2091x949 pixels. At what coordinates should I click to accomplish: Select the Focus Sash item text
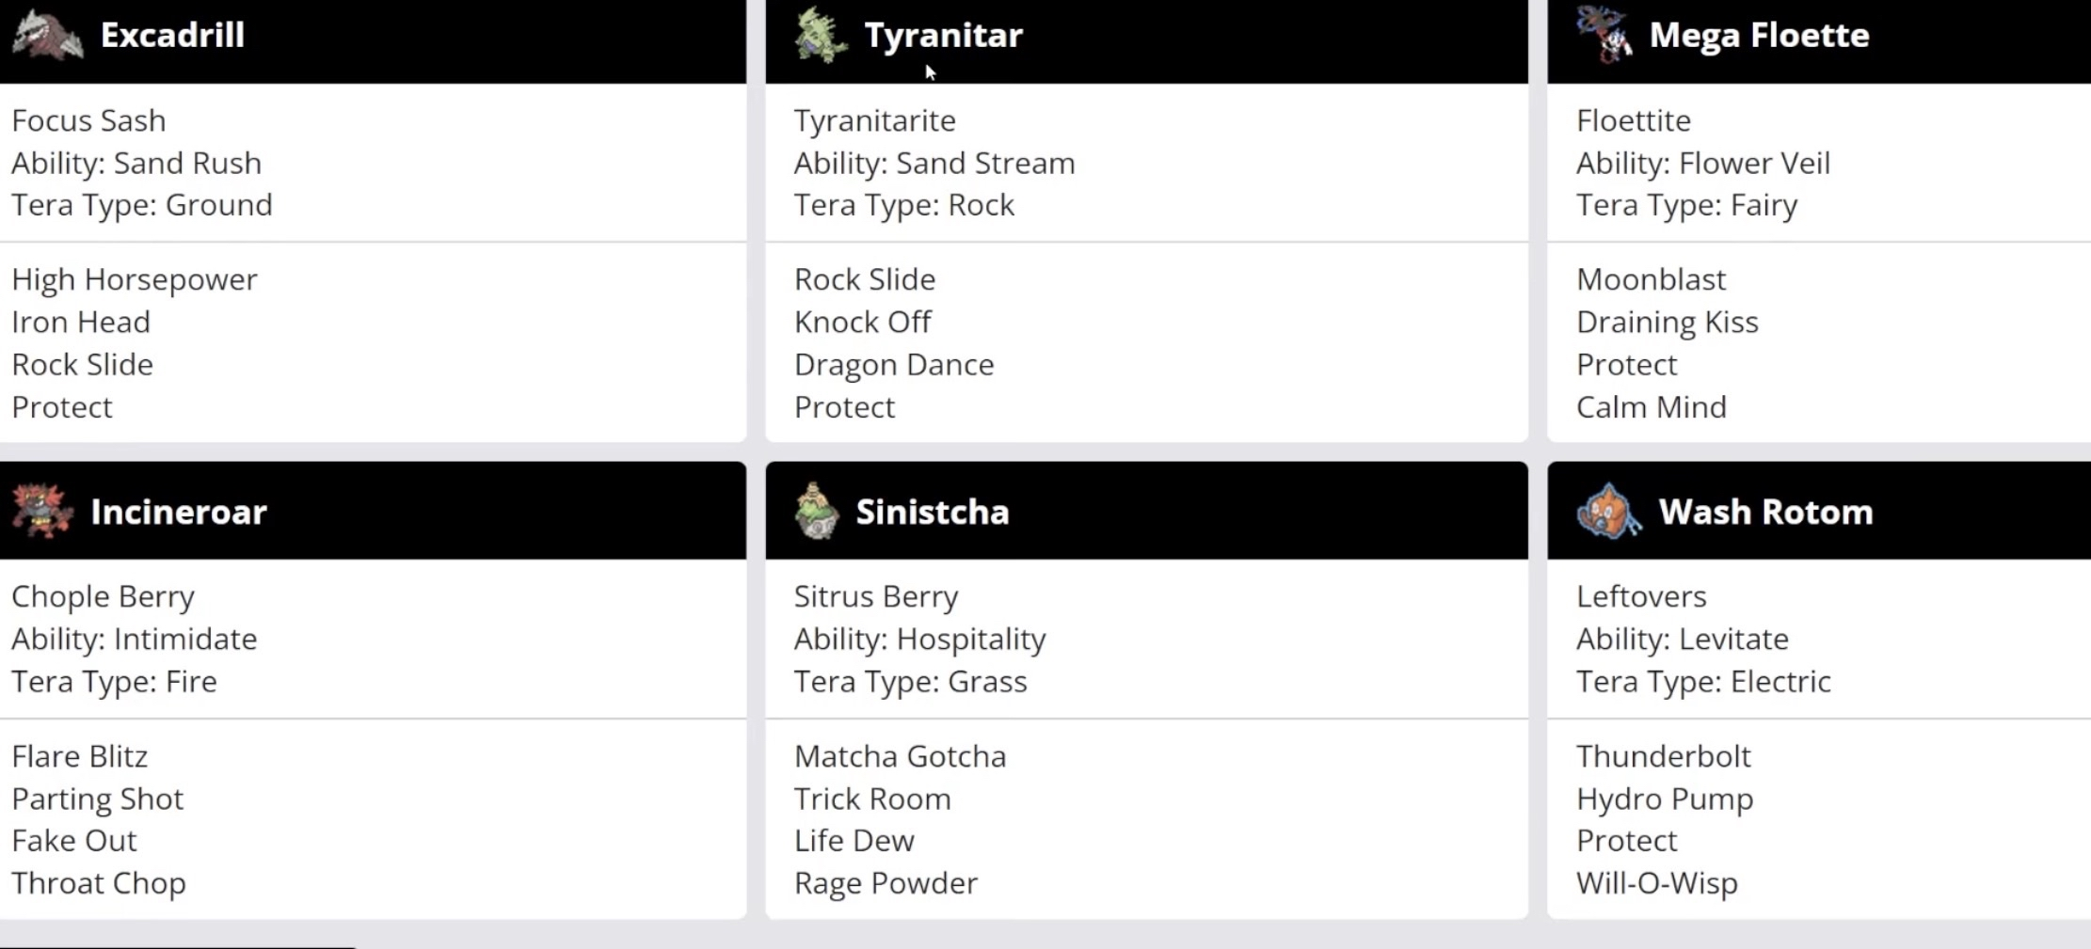tap(88, 119)
